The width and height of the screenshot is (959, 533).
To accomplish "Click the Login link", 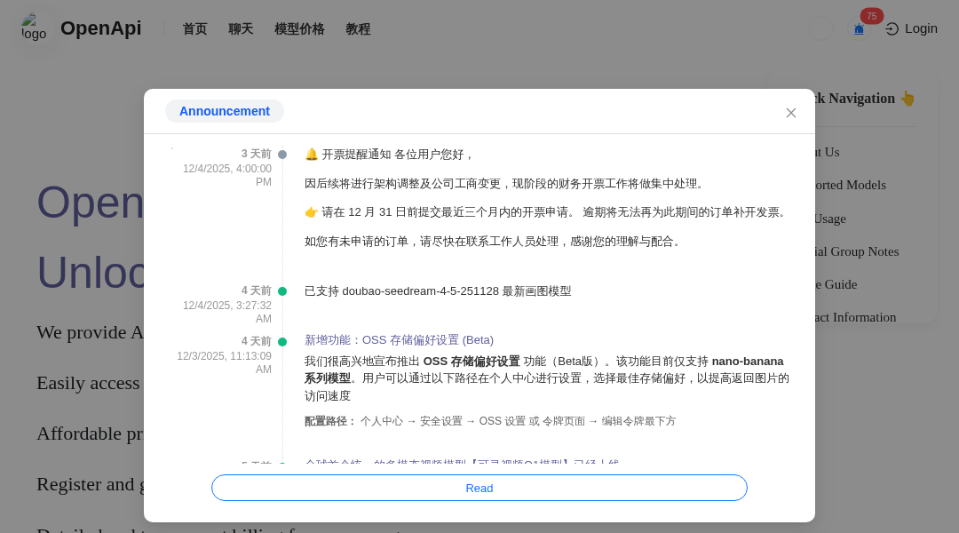I will pyautogui.click(x=921, y=28).
